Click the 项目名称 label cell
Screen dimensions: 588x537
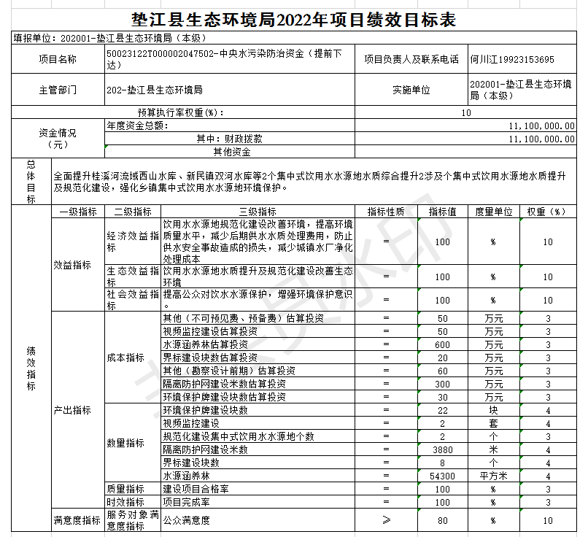[x=58, y=59]
